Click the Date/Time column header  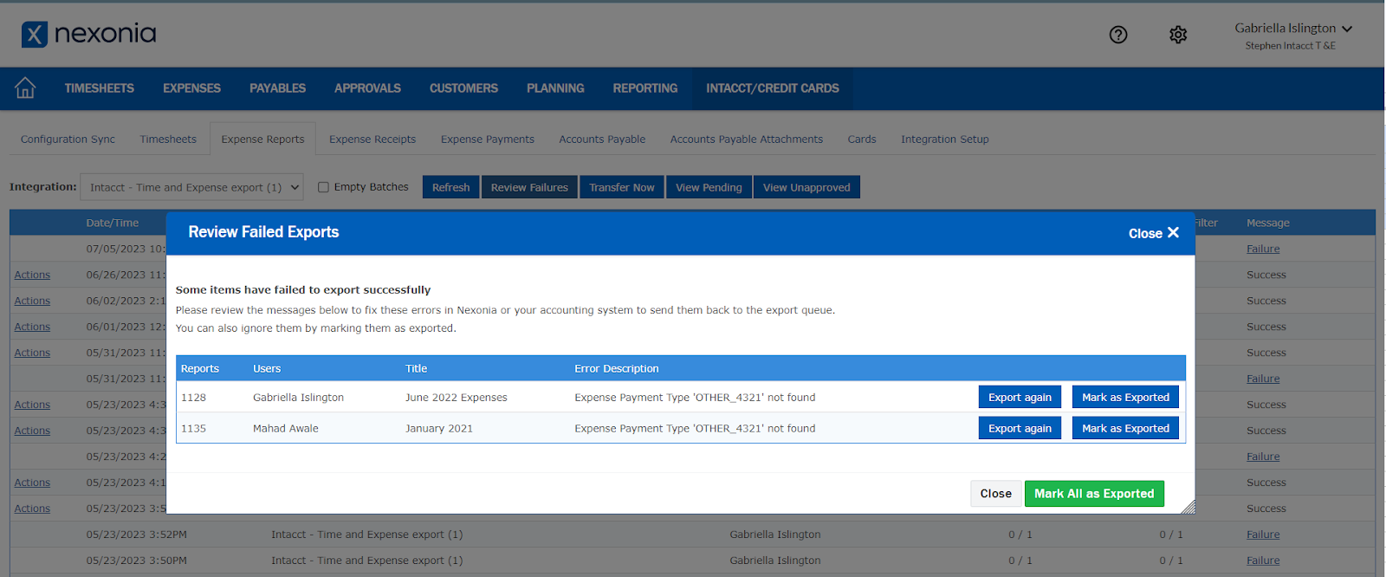(x=113, y=223)
